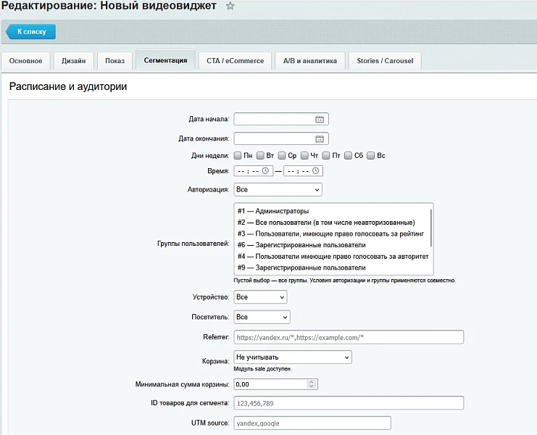Check the Пн weekday checkbox
This screenshot has width=537, height=435.
(238, 155)
